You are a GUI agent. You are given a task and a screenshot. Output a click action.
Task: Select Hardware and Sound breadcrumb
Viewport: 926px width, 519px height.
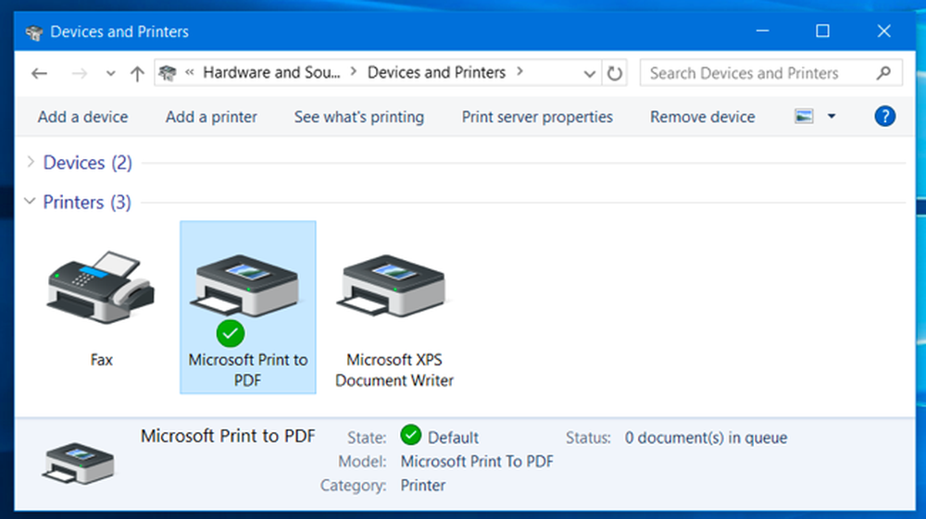click(x=271, y=72)
